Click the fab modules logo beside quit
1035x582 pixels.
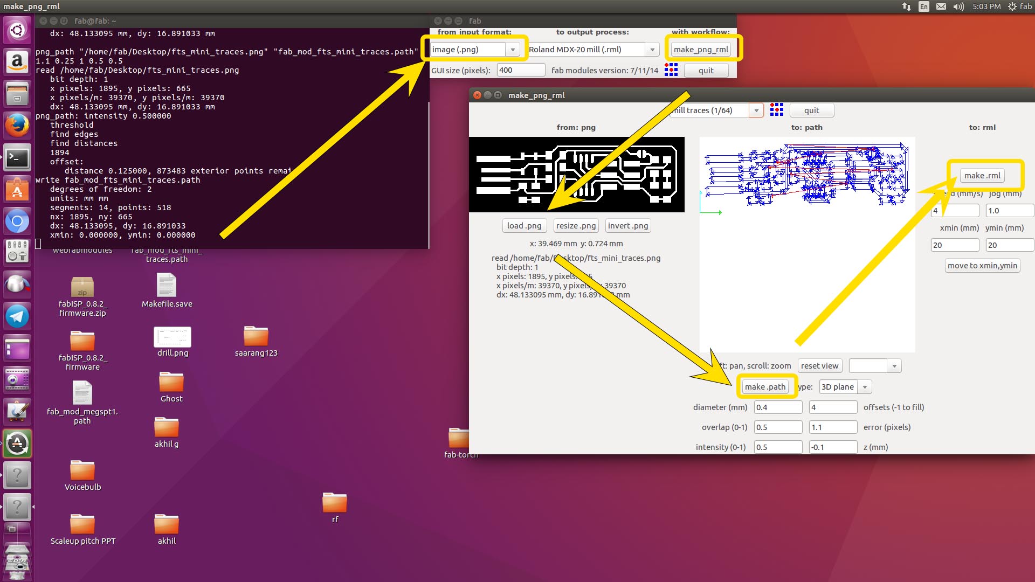click(671, 70)
